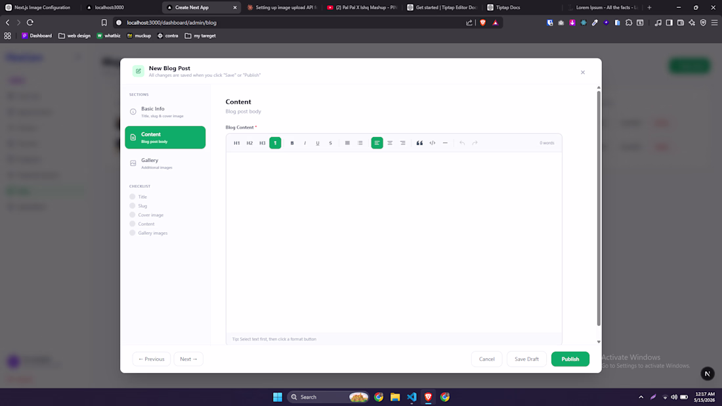This screenshot has width=722, height=406.
Task: Open File Explorer from taskbar
Action: click(x=395, y=397)
